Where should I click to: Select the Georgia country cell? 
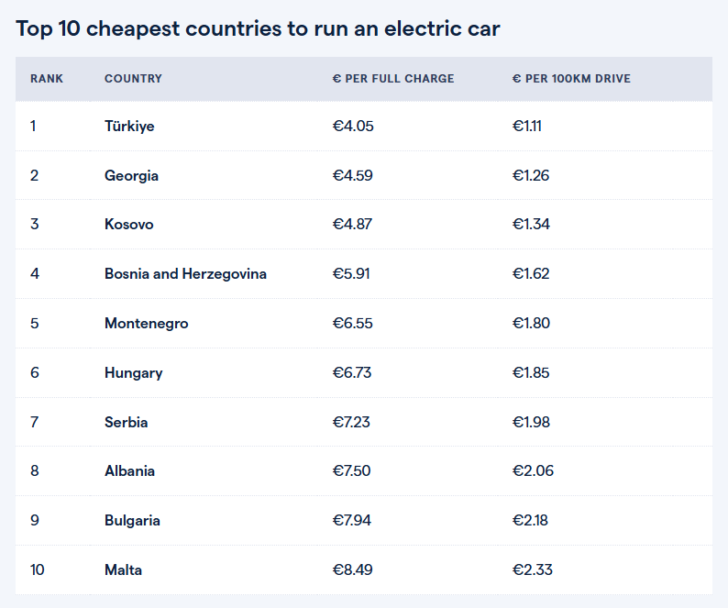click(x=131, y=175)
